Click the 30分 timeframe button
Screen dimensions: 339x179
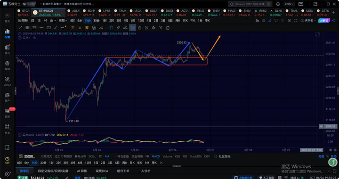97,21
